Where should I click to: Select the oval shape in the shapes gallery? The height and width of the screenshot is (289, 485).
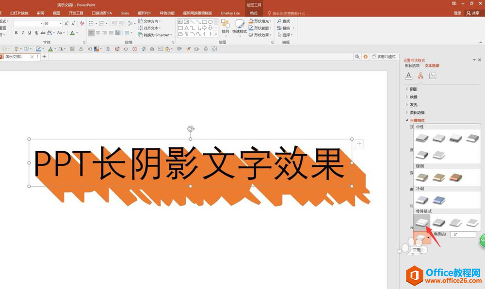click(210, 22)
